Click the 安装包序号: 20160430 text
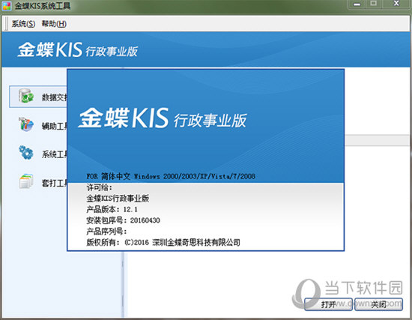Screen dimensions: 412x320 coord(124,220)
